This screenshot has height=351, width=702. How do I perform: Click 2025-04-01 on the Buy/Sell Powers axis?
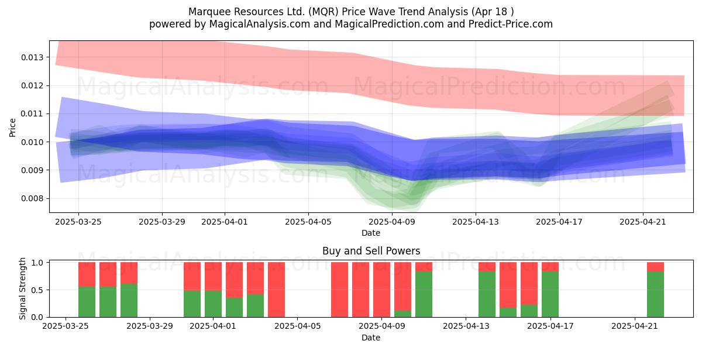click(214, 326)
